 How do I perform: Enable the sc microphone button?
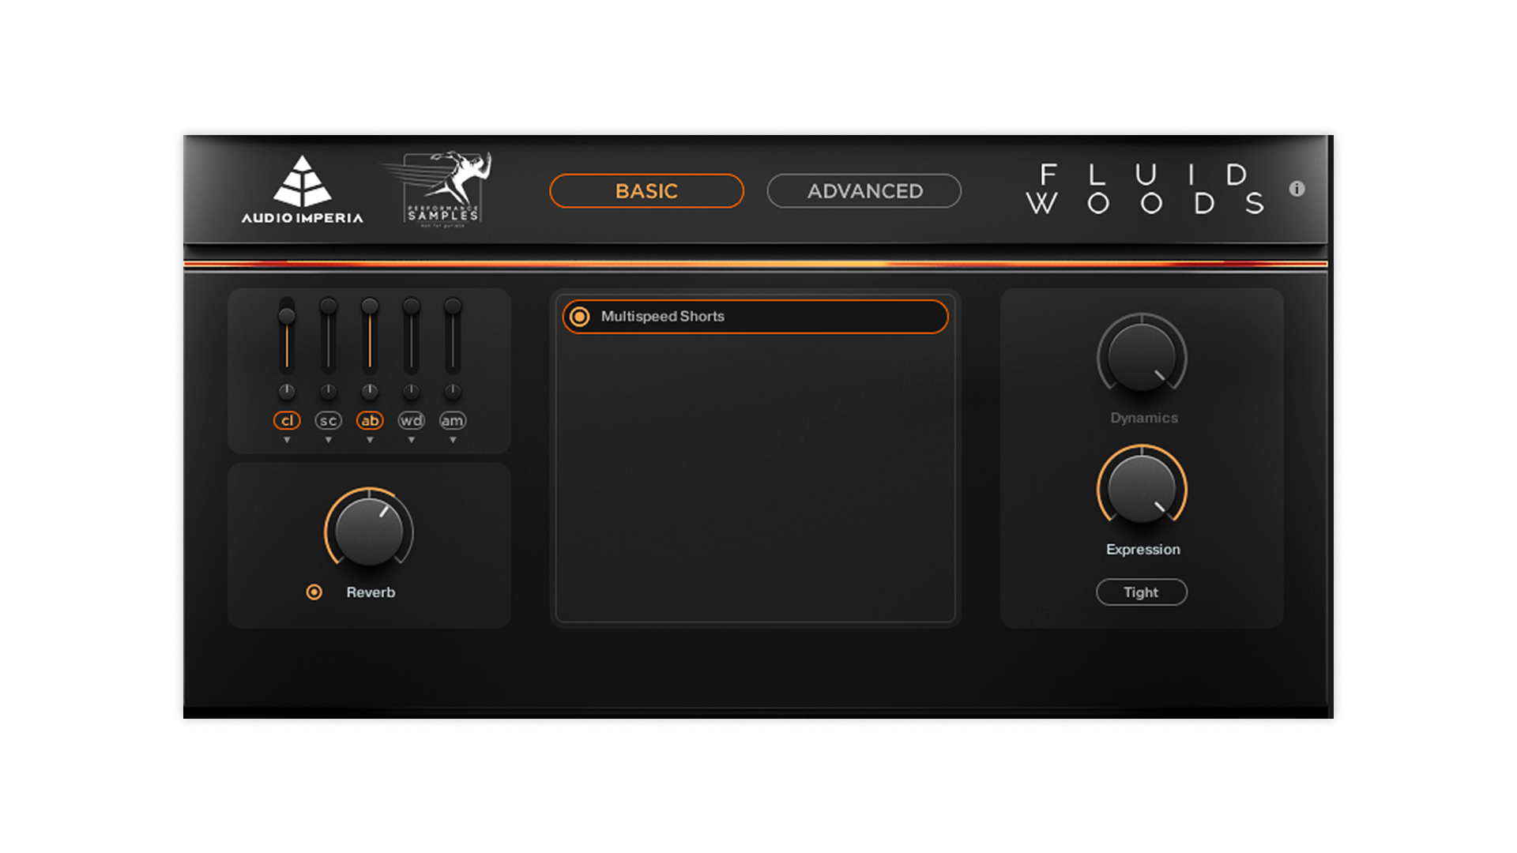pyautogui.click(x=329, y=421)
